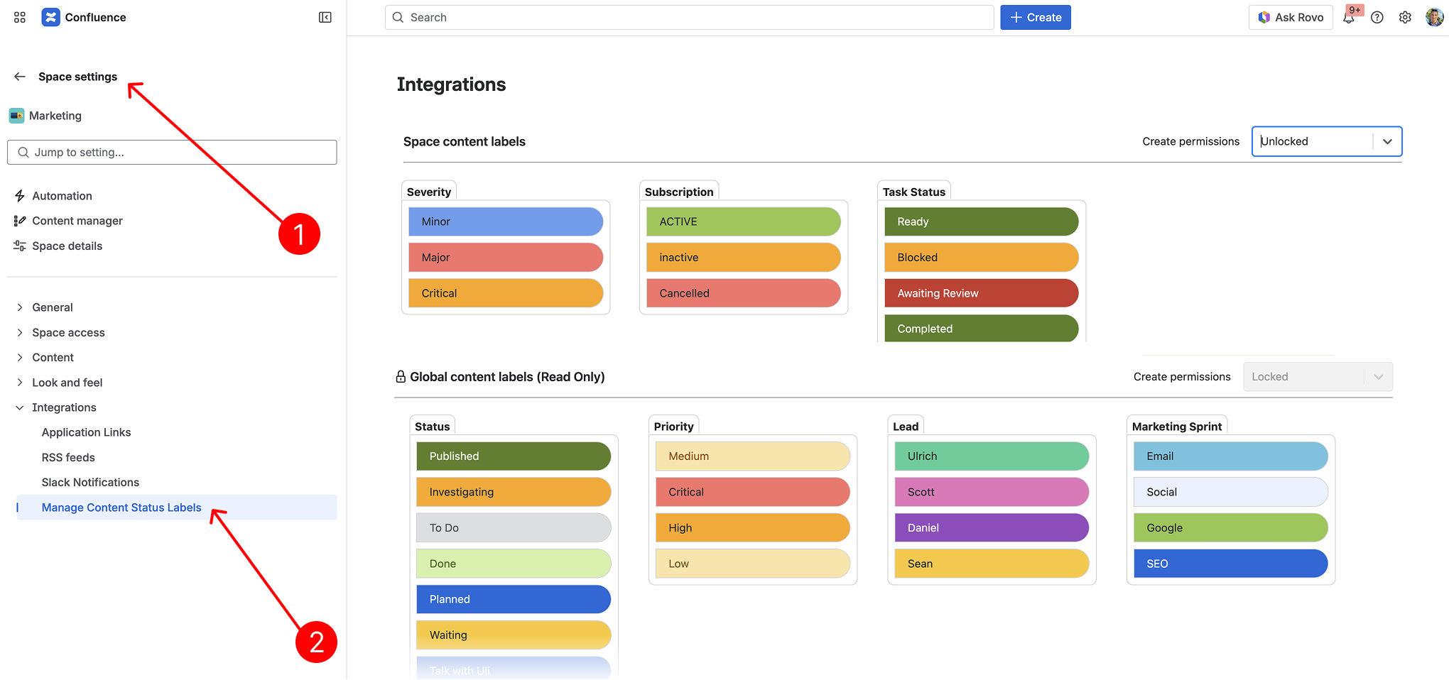Click the notifications bell icon

[1348, 18]
